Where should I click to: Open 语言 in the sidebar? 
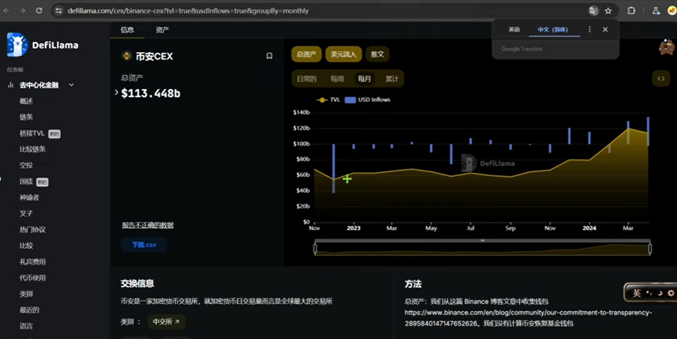pos(26,326)
